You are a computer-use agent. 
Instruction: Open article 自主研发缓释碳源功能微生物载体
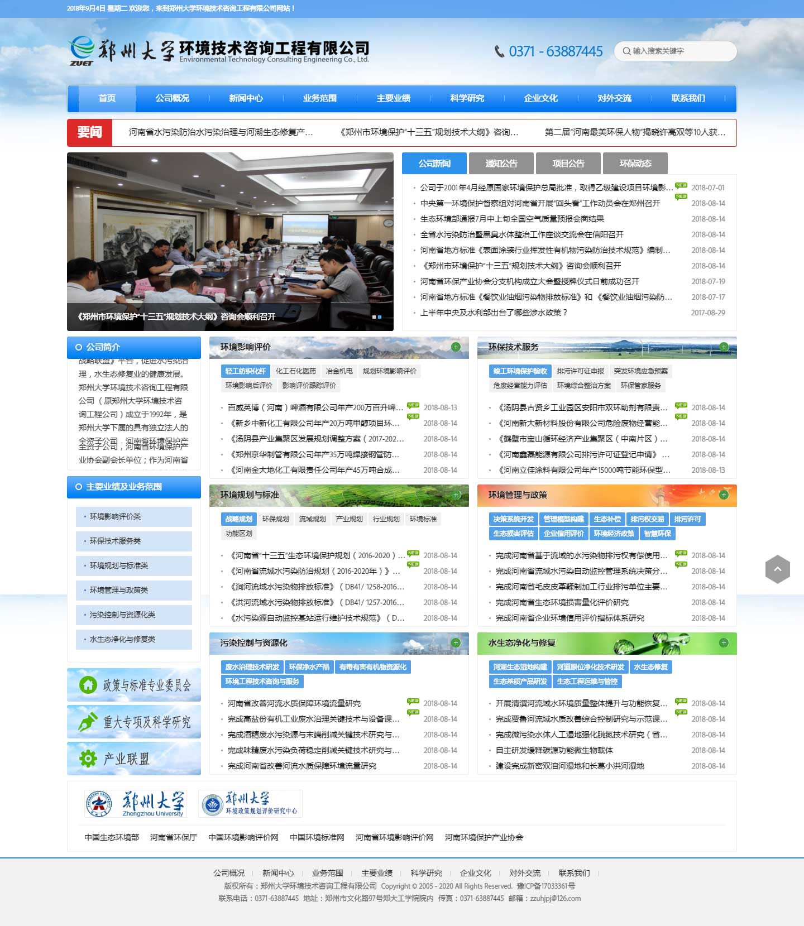[554, 750]
